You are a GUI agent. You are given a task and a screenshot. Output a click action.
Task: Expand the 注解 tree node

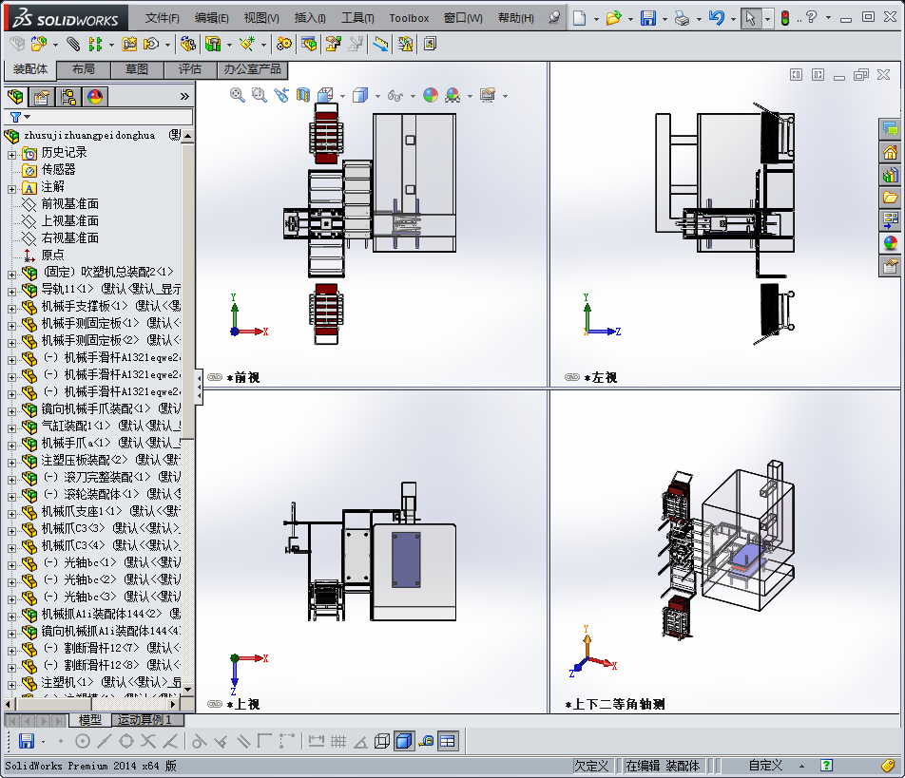(11, 189)
